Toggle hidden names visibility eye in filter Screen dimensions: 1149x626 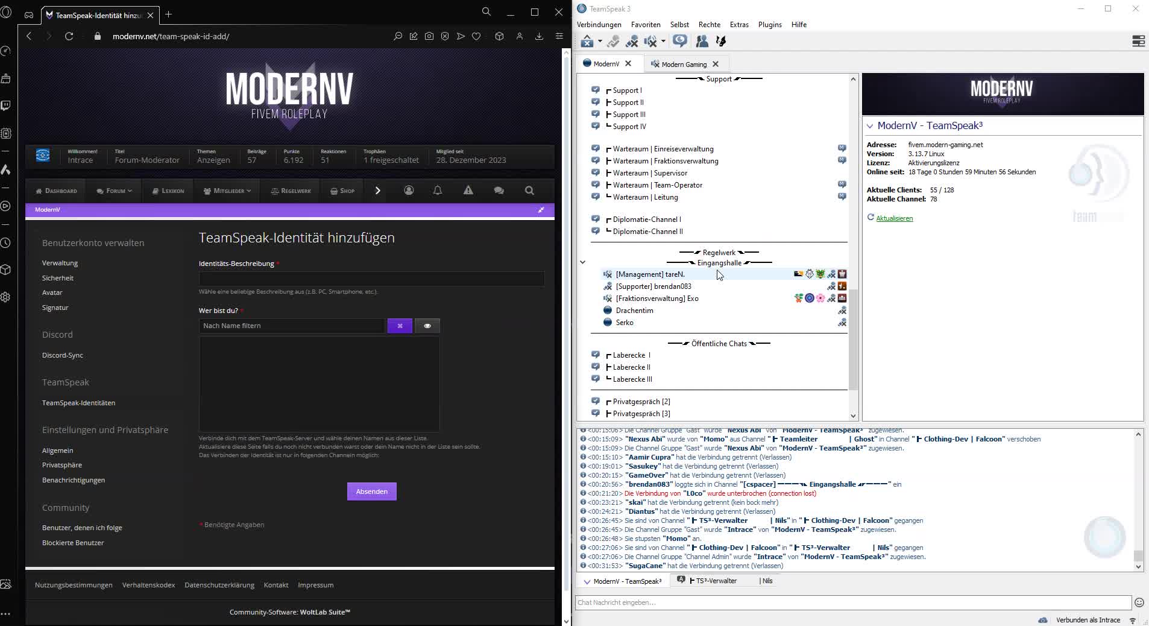pyautogui.click(x=428, y=326)
